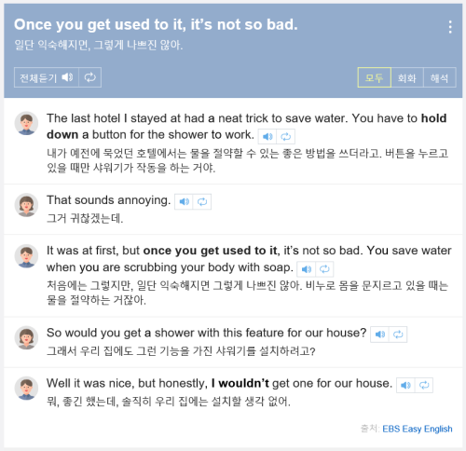Click the headline "Once you get used to it"
The width and height of the screenshot is (466, 451).
(x=156, y=24)
